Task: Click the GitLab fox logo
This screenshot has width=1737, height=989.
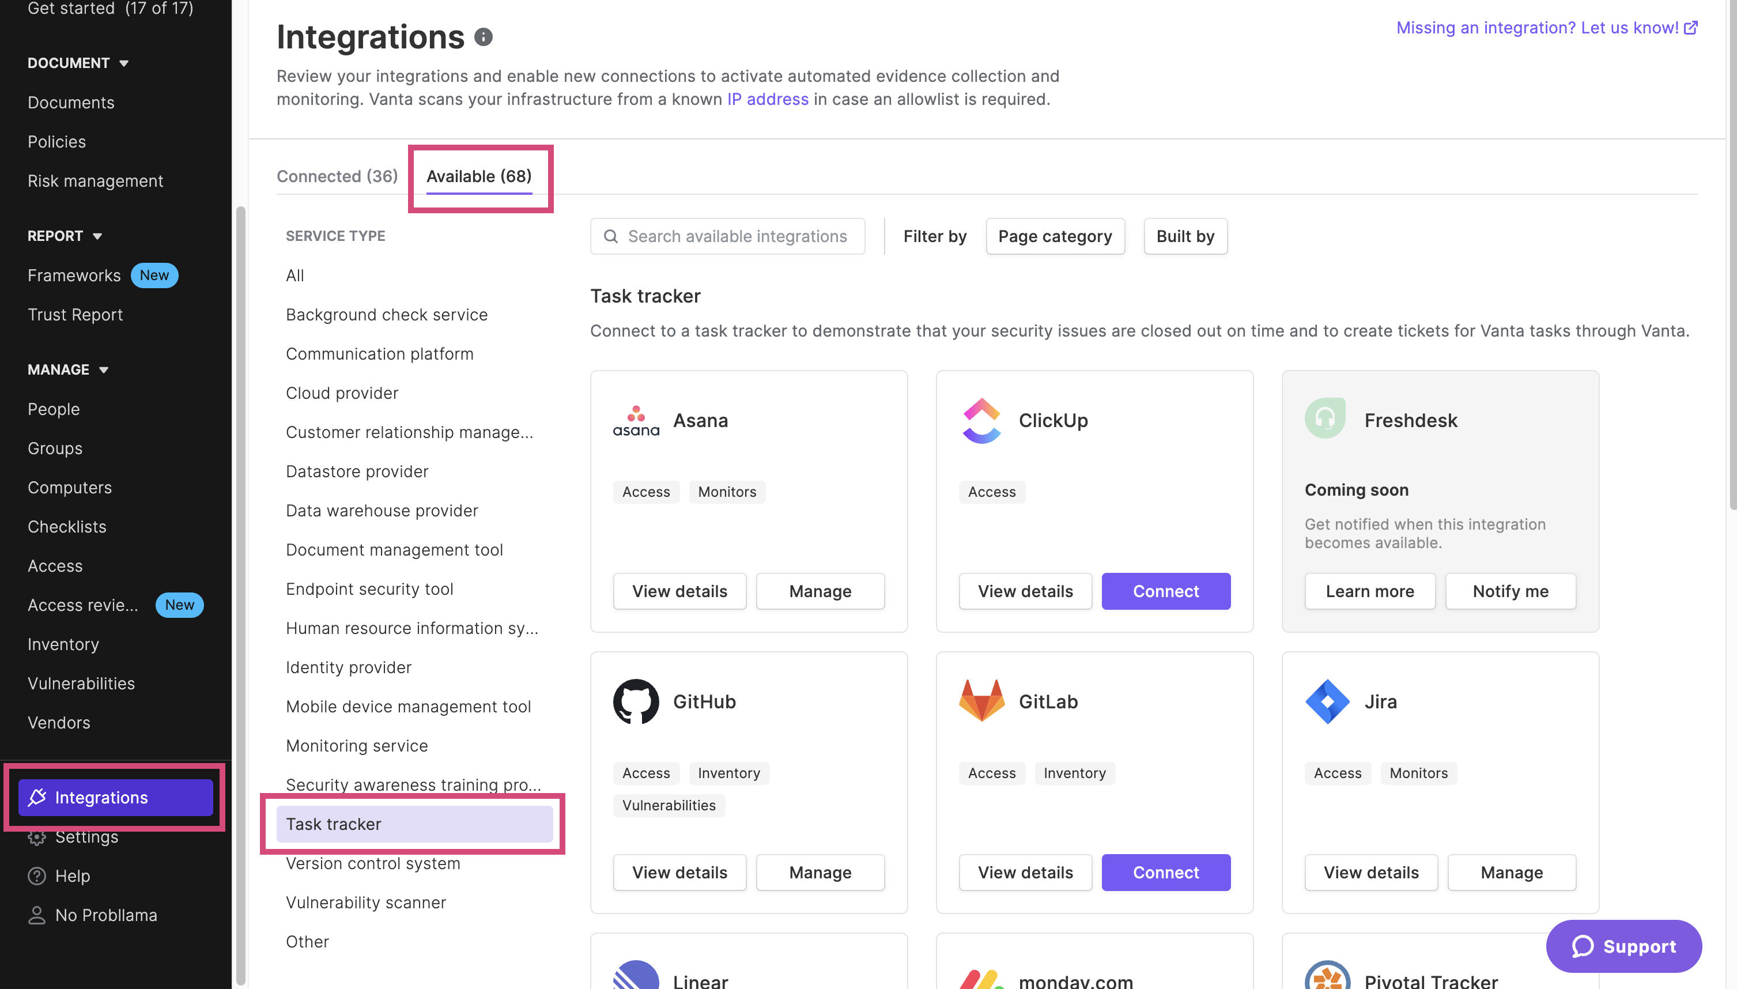Action: [x=981, y=700]
